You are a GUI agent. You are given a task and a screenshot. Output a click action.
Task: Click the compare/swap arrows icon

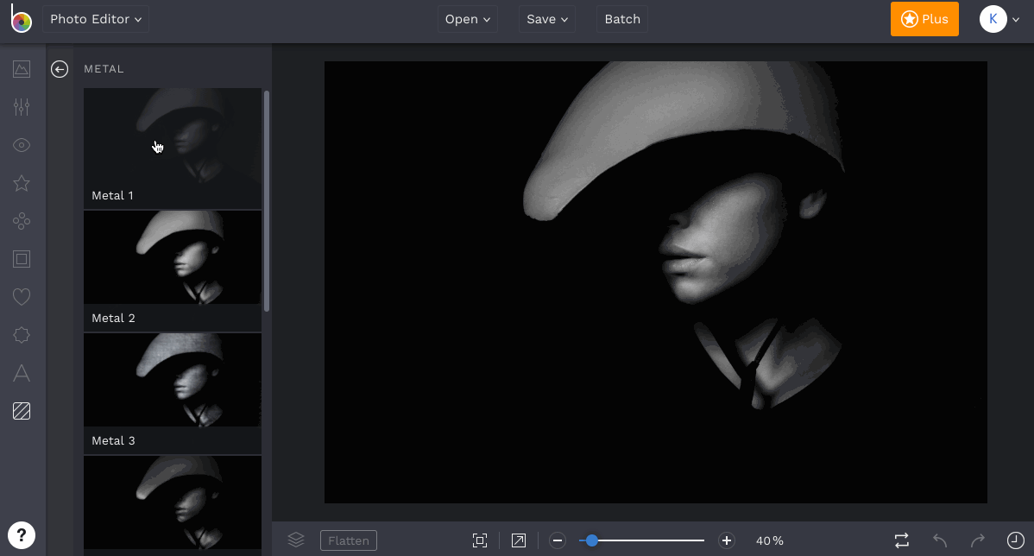901,540
